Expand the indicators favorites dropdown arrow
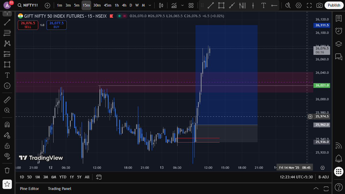 pyautogui.click(x=182, y=5)
